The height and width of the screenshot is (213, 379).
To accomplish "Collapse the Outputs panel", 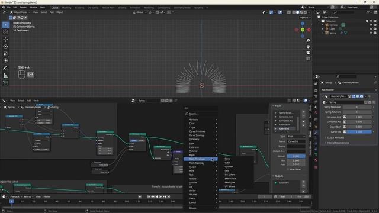I will tap(274, 176).
